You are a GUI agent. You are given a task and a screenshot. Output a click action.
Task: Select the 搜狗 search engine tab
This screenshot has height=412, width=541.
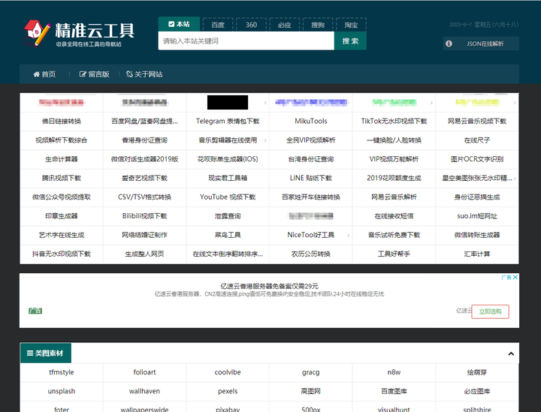pos(318,25)
